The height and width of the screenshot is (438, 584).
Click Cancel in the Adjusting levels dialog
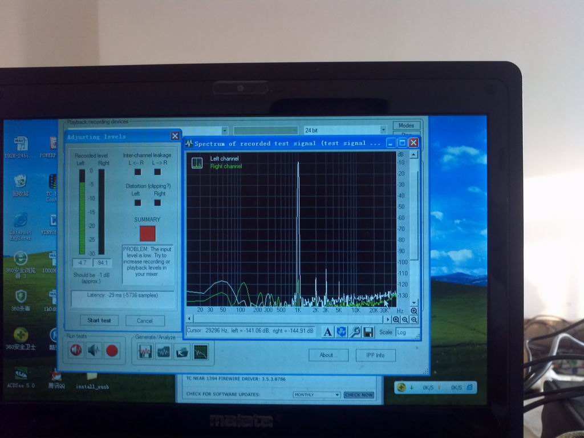(145, 321)
